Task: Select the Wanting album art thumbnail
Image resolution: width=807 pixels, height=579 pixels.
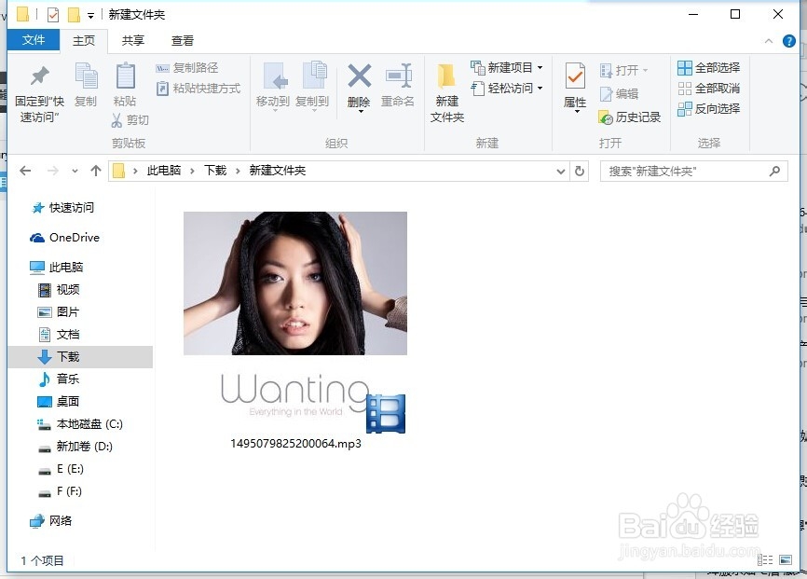Action: [295, 323]
